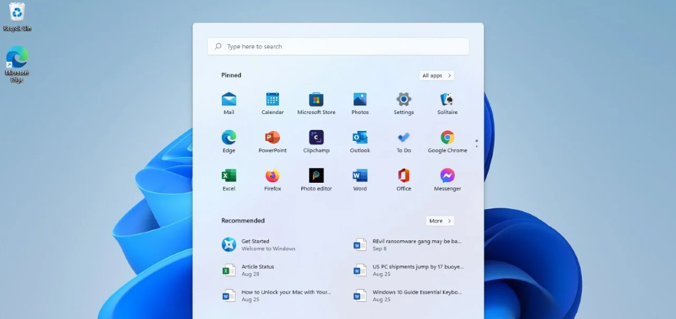Launch Word from pinned apps
676x319 pixels.
(360, 180)
